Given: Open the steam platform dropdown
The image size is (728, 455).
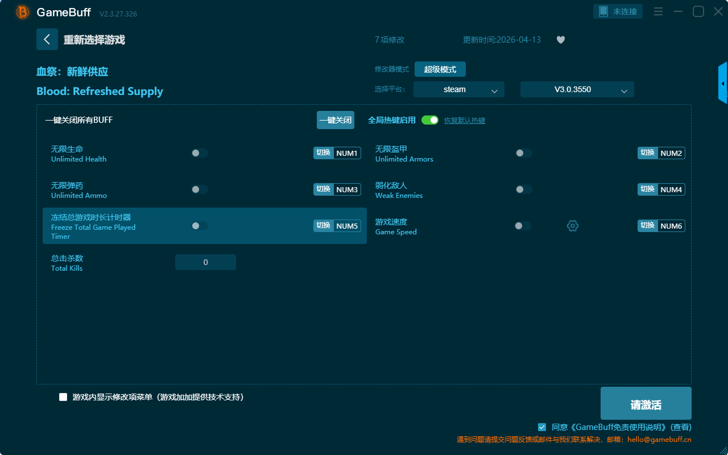Looking at the screenshot, I should coord(458,89).
